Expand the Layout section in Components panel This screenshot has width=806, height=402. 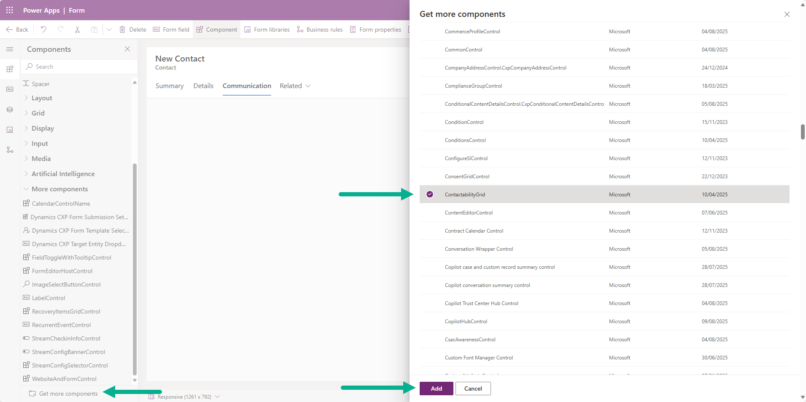tap(42, 98)
